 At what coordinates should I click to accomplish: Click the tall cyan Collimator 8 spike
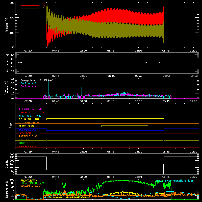point(48,88)
